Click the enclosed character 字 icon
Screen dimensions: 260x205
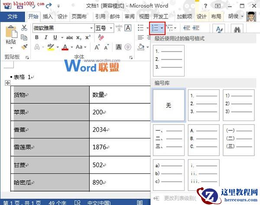pyautogui.click(x=128, y=47)
